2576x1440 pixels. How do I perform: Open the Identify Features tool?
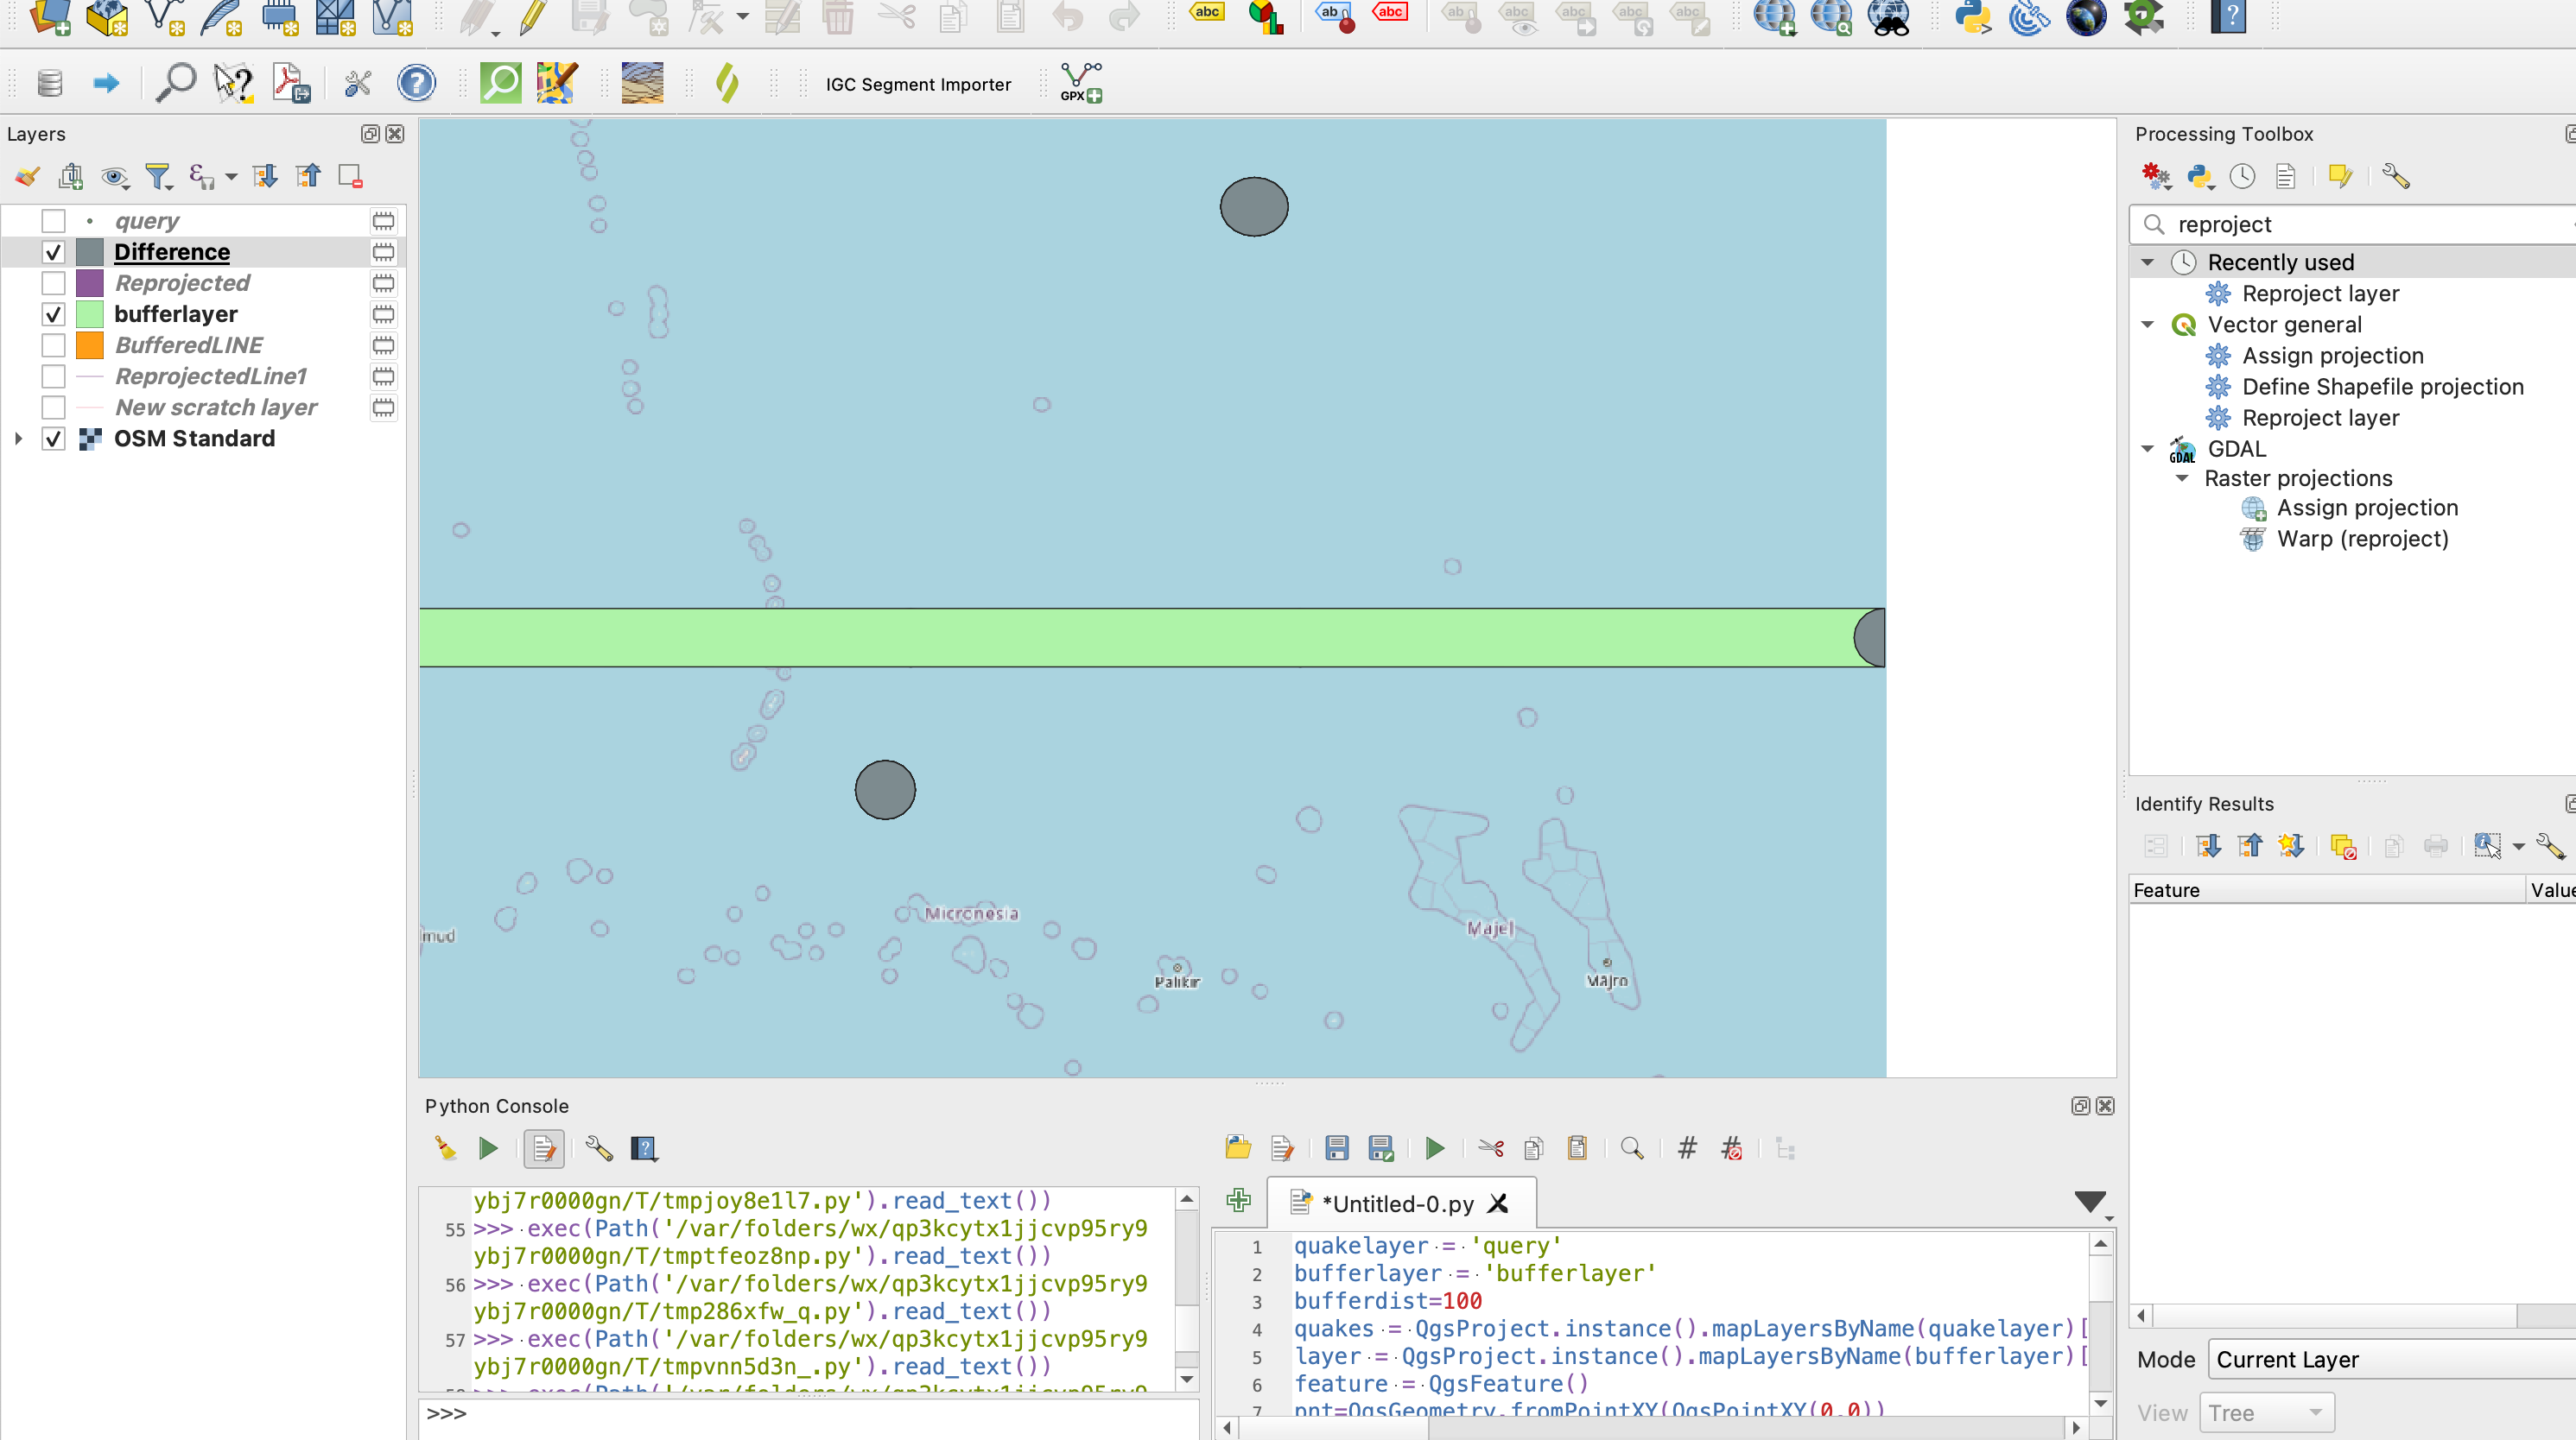pyautogui.click(x=232, y=81)
